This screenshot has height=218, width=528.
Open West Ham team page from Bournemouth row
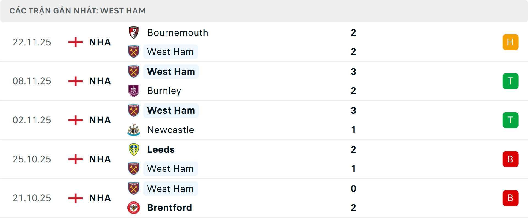click(170, 51)
